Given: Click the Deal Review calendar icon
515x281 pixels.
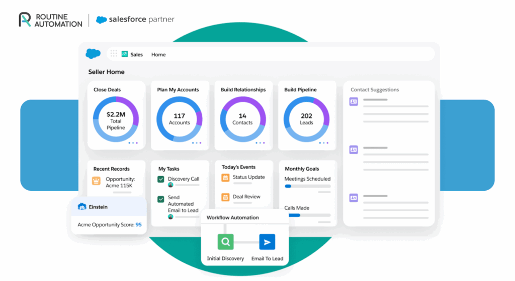Looking at the screenshot, I should (x=225, y=197).
